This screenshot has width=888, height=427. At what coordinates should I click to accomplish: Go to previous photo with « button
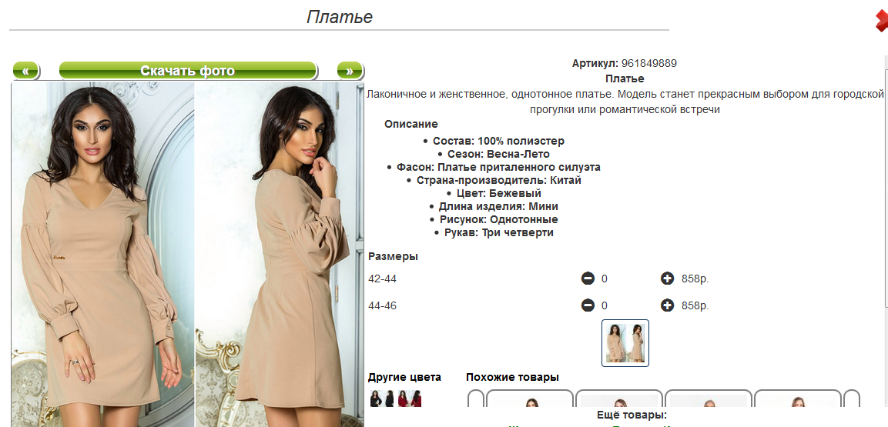click(x=25, y=71)
